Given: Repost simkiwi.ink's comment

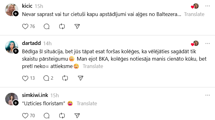Looking at the screenshot, I should (x=62, y=116).
